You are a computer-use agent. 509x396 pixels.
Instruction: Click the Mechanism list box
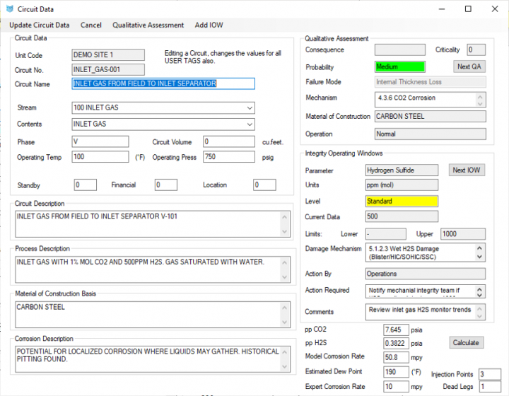point(431,100)
